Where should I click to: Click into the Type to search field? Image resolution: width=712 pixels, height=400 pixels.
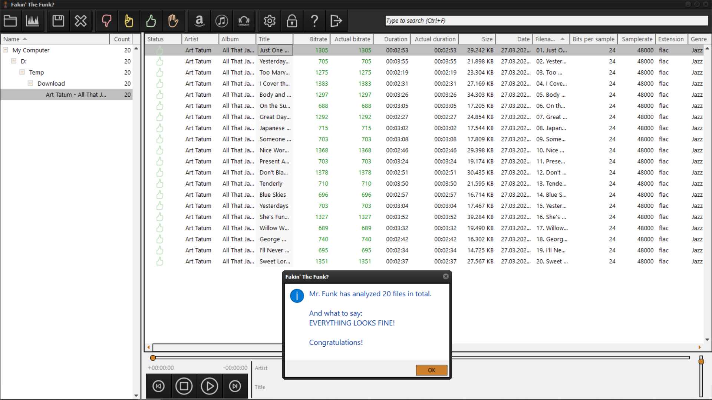[547, 21]
